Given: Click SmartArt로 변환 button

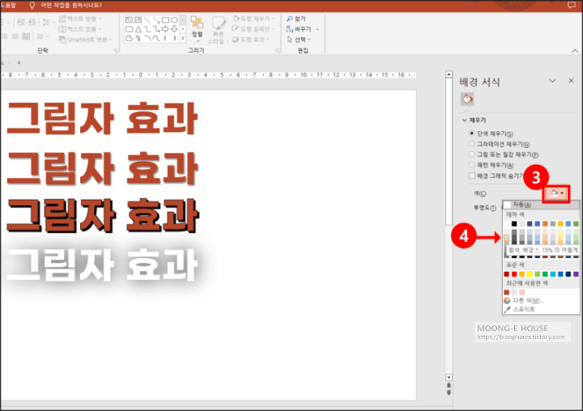Looking at the screenshot, I should [x=86, y=40].
